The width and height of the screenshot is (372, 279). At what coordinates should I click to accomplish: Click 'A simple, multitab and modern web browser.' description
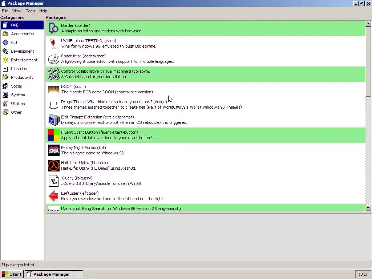(101, 31)
